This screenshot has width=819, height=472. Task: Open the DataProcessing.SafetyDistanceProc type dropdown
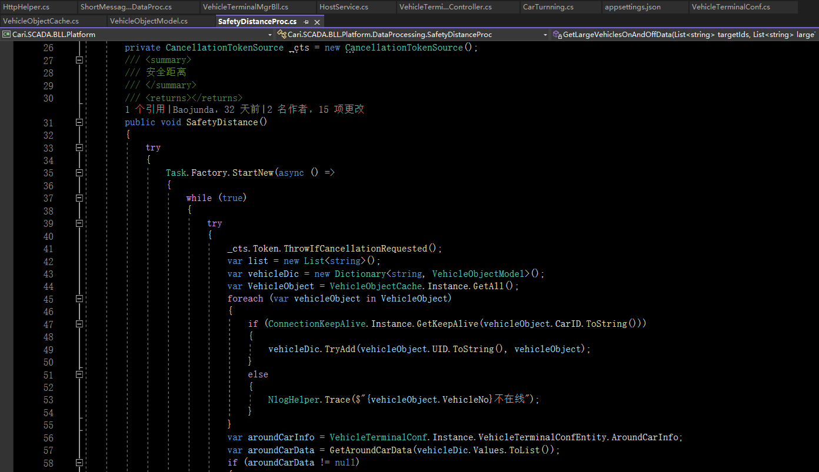tap(545, 35)
